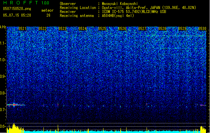Click the kHz axis unit label
This screenshot has width=210, height=133.
click(3, 27)
